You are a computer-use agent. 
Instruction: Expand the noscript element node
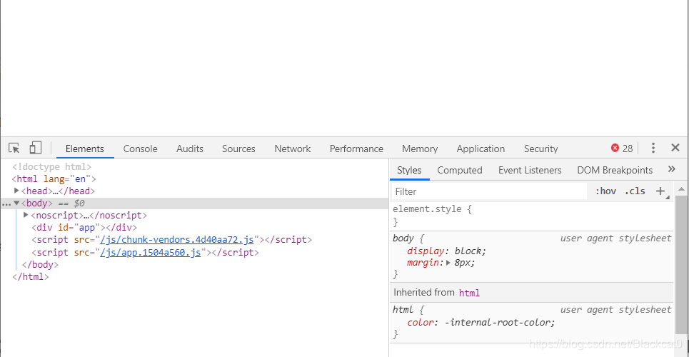(26, 215)
